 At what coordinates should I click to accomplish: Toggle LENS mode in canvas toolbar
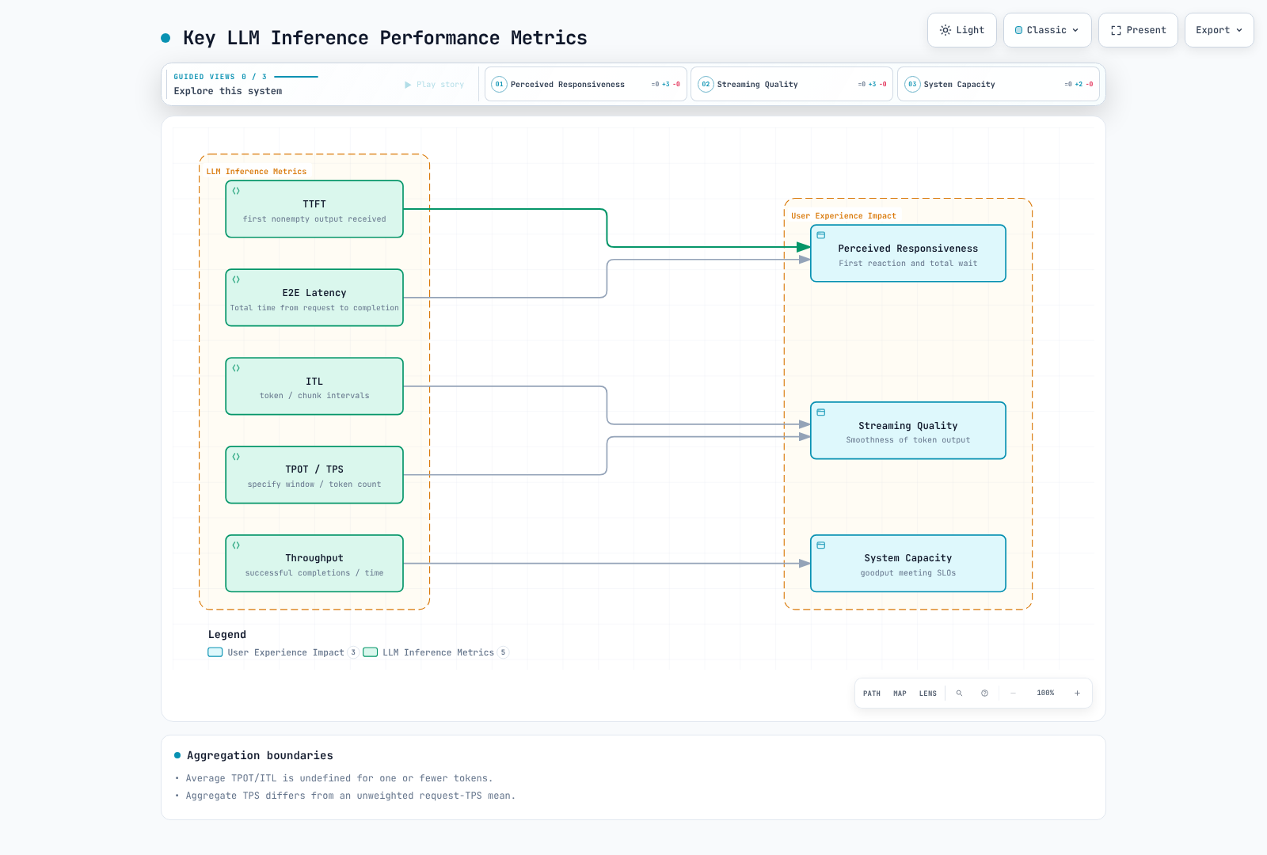point(928,693)
